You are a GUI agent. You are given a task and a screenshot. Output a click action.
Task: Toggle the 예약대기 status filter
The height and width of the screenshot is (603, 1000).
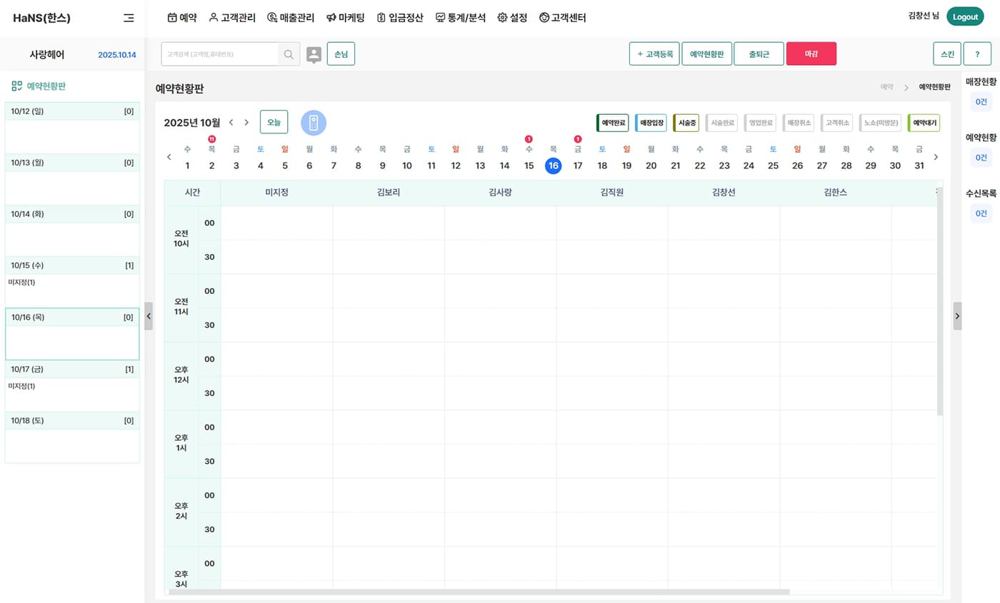pyautogui.click(x=924, y=123)
